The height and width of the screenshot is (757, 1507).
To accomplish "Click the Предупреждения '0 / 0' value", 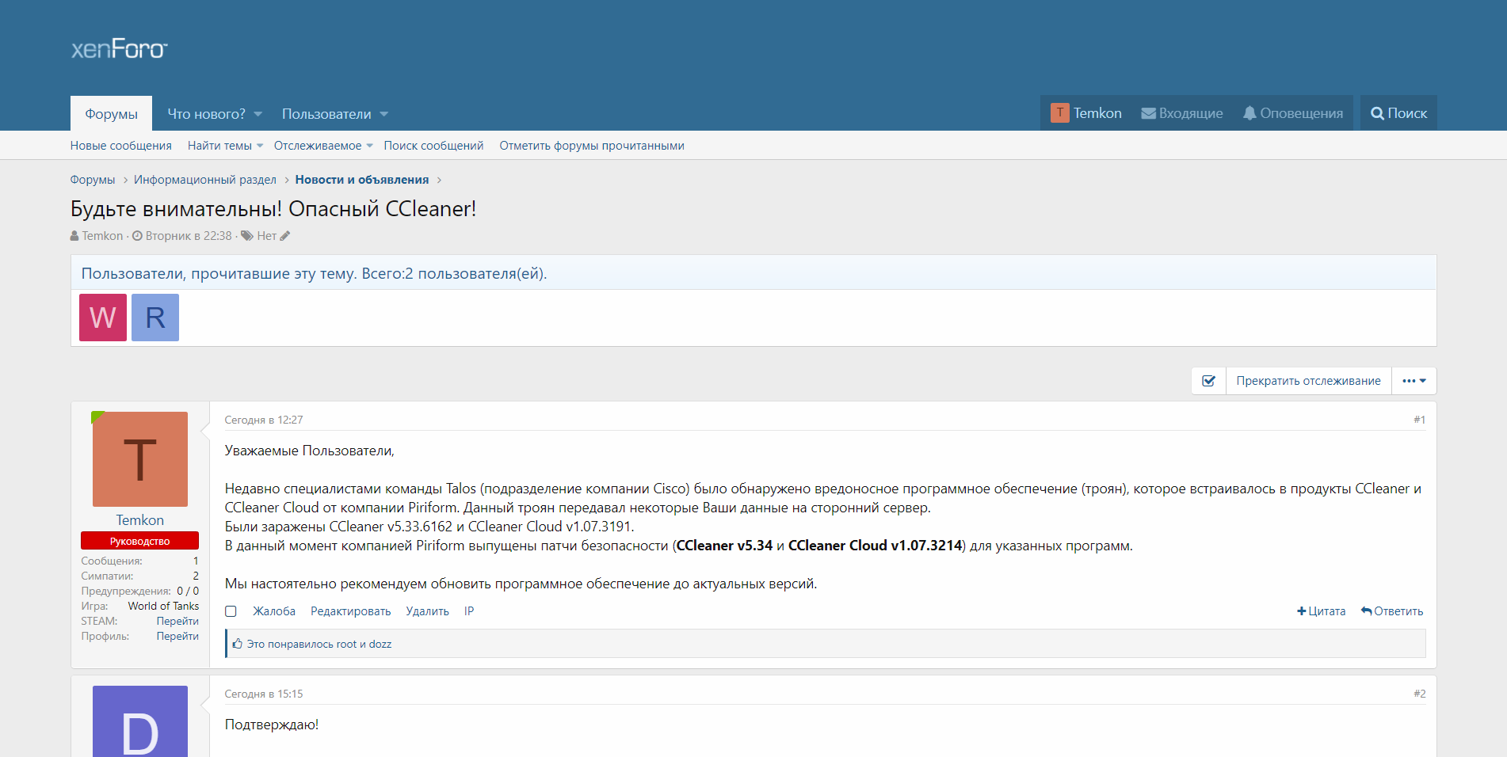I will click(x=188, y=592).
